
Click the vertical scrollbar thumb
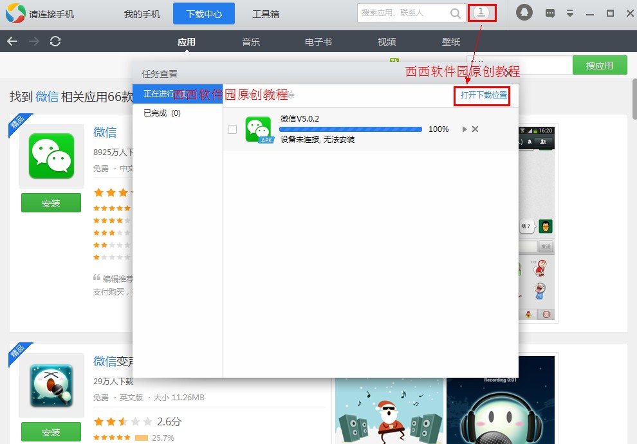click(x=634, y=98)
